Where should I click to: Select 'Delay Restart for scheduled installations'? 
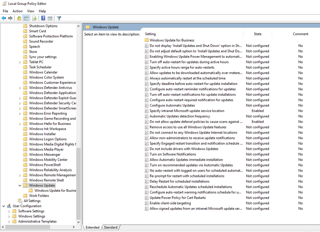pos(180,181)
